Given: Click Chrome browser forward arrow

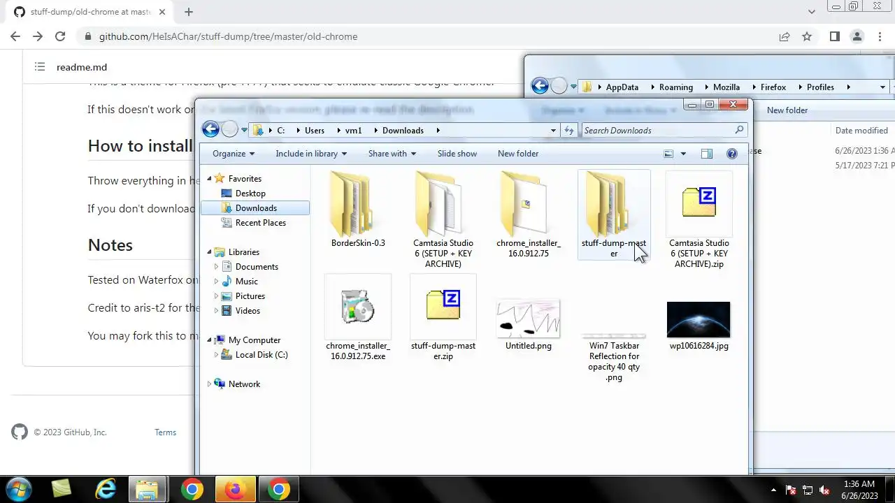Looking at the screenshot, I should pos(38,36).
